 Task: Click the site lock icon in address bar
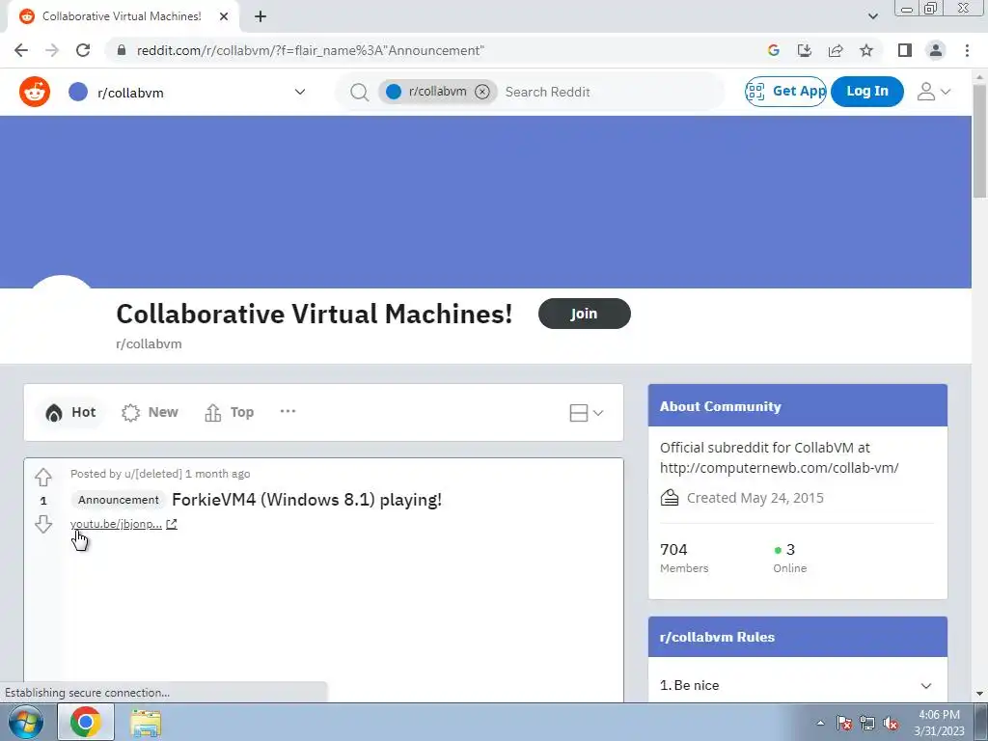click(x=122, y=50)
